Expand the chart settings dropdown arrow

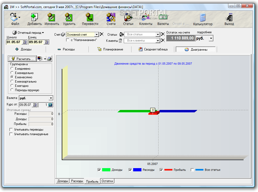tap(45, 59)
